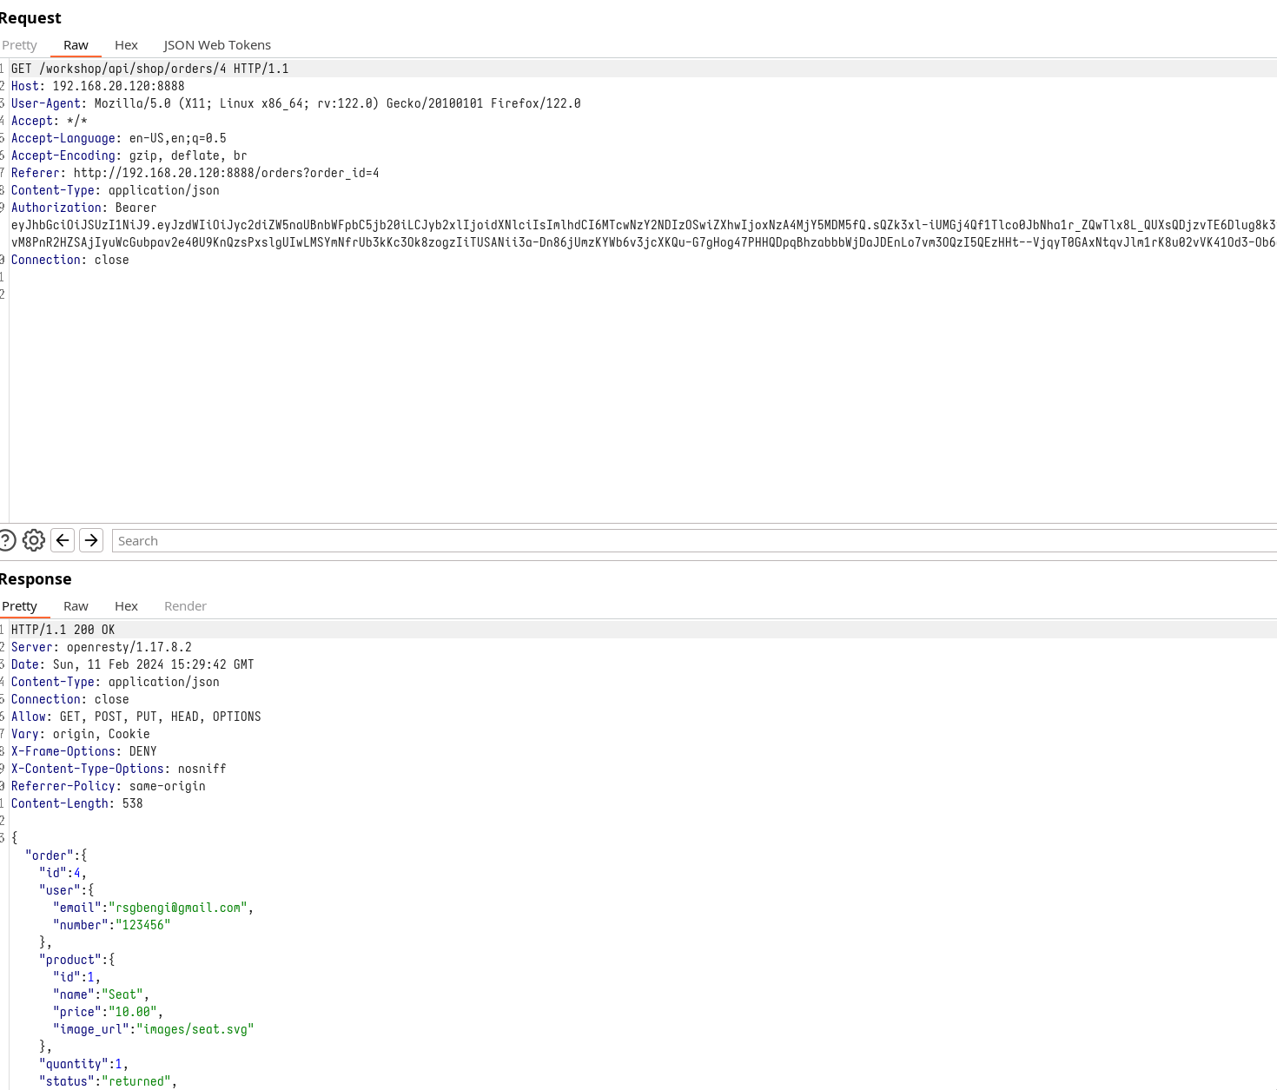
Task: Click the GET /workshop/api/shop/orders/4 request line
Action: [x=149, y=69]
